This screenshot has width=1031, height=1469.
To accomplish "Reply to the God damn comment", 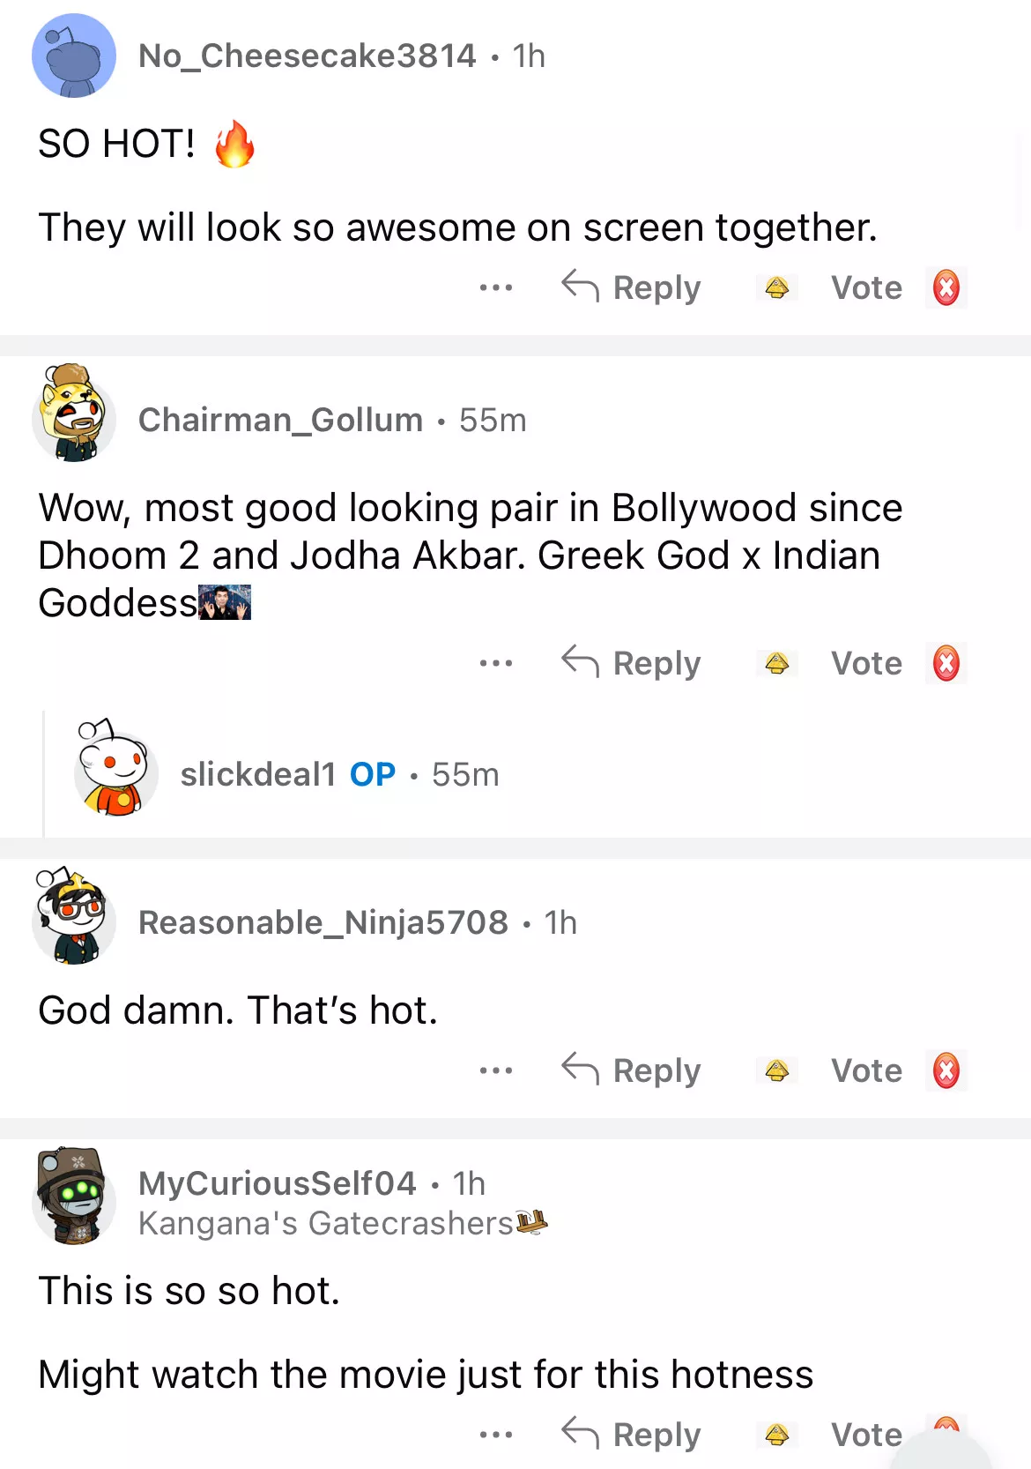I will pyautogui.click(x=631, y=1070).
